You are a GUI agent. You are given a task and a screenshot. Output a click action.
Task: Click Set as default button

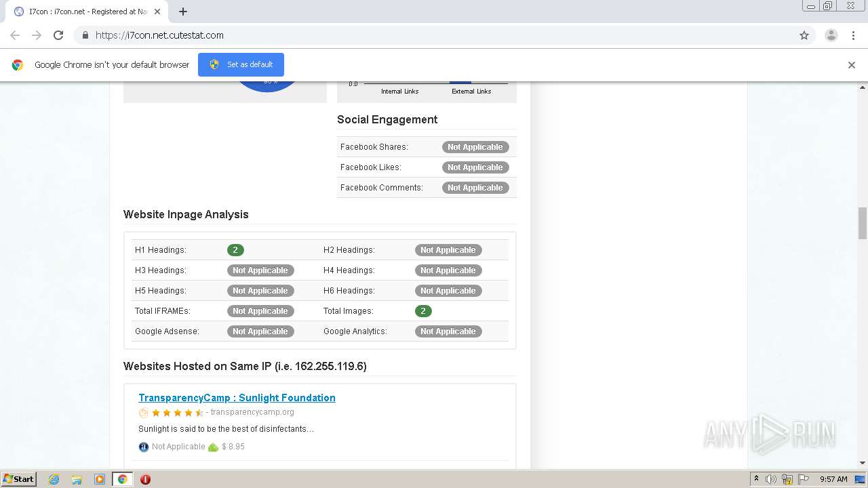(x=241, y=64)
